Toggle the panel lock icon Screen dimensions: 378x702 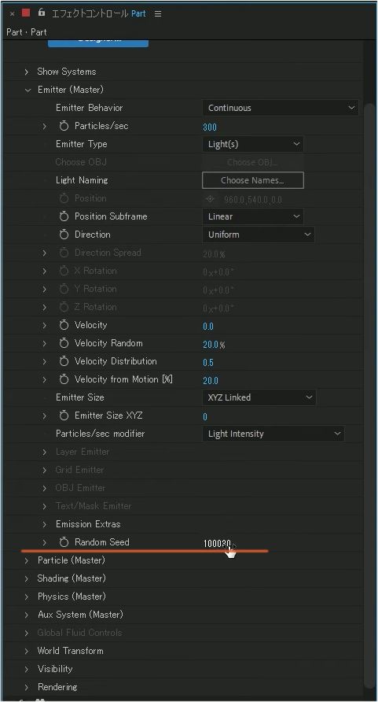point(42,13)
